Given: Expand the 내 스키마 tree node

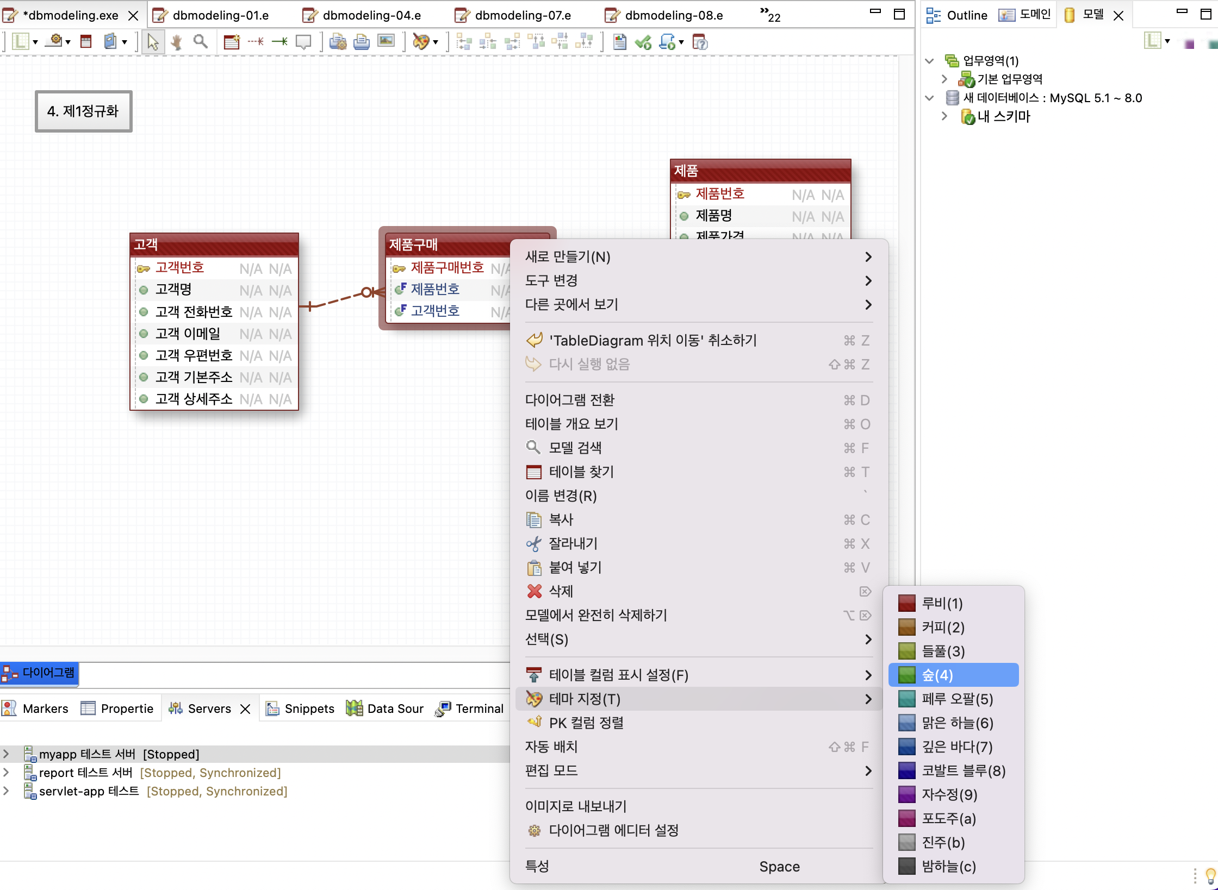Looking at the screenshot, I should pyautogui.click(x=944, y=116).
